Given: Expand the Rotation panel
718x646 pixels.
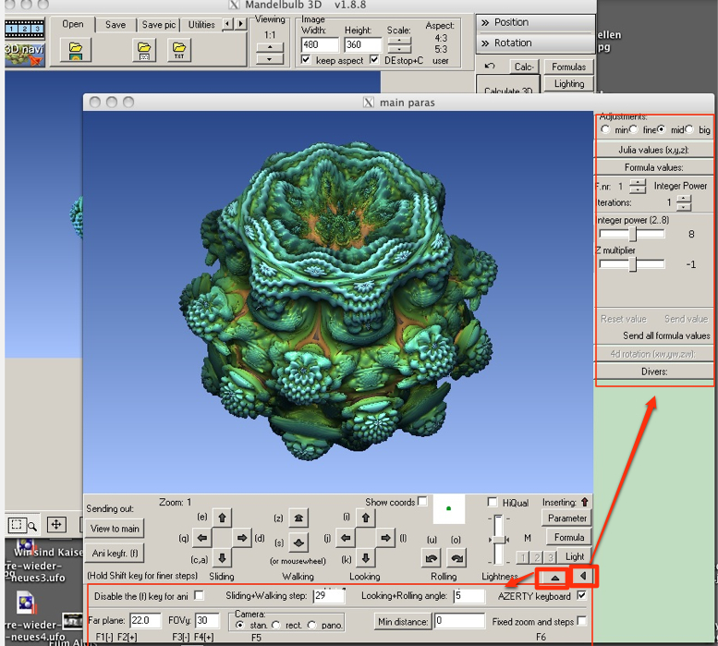Looking at the screenshot, I should pos(536,43).
